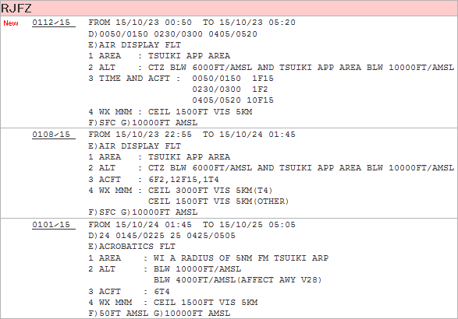
Task: Open NOTAM link 0108/15
Action: coord(51,135)
